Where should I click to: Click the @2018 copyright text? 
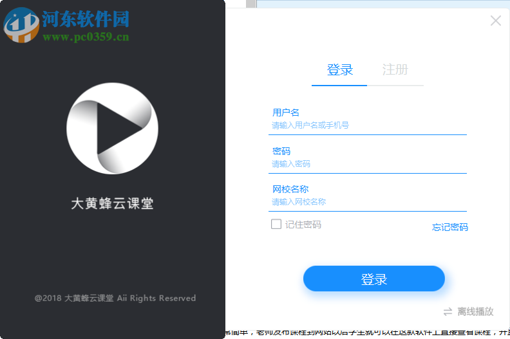(x=115, y=298)
